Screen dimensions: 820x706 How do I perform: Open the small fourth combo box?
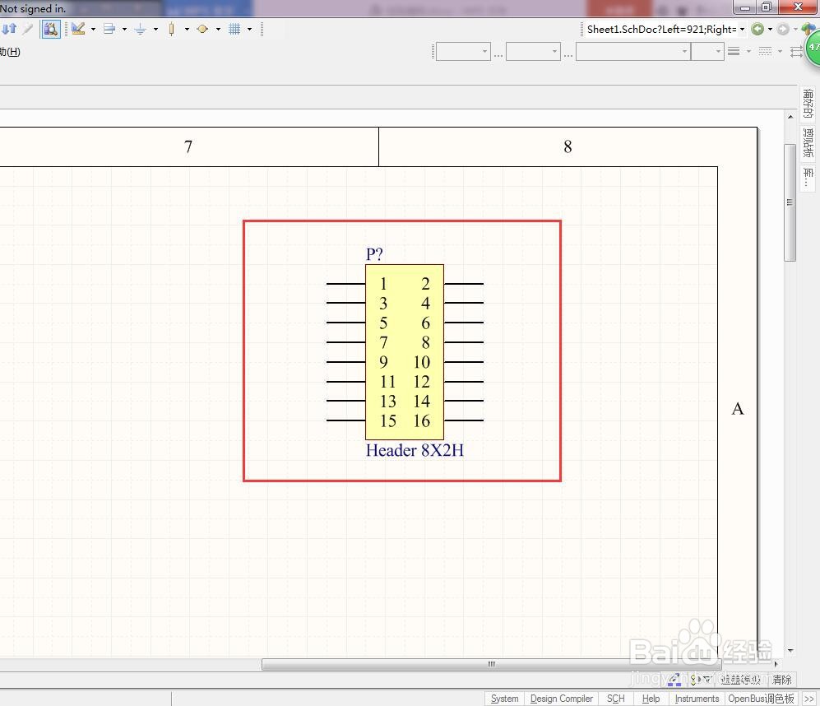[707, 51]
